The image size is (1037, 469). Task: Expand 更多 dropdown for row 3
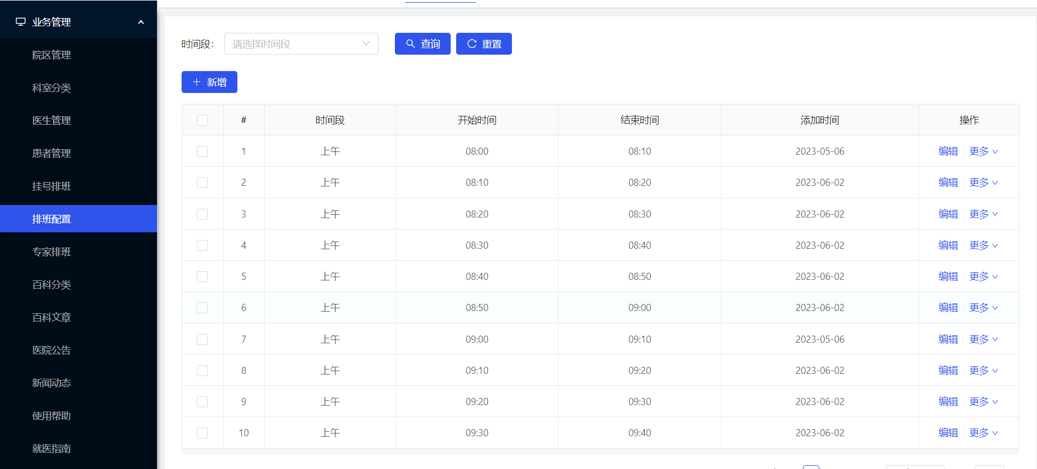pos(984,214)
